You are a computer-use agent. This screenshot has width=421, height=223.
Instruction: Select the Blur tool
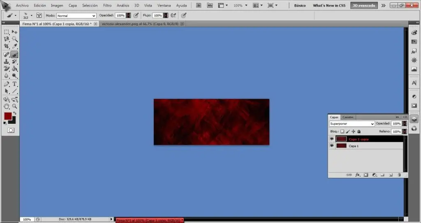(x=7, y=76)
